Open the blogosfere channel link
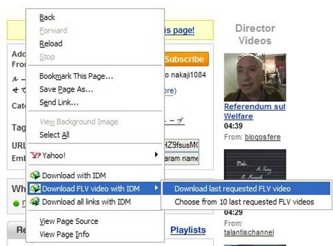The image size is (333, 246). (x=262, y=137)
